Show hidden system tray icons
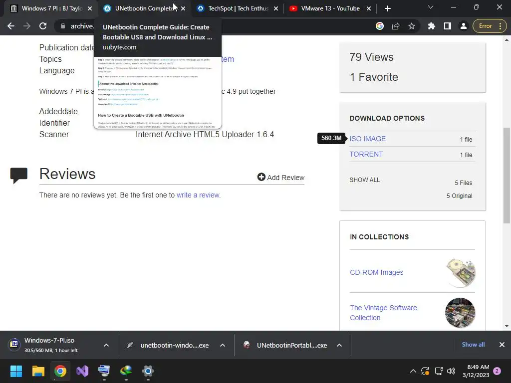511x383 pixels. (413, 371)
